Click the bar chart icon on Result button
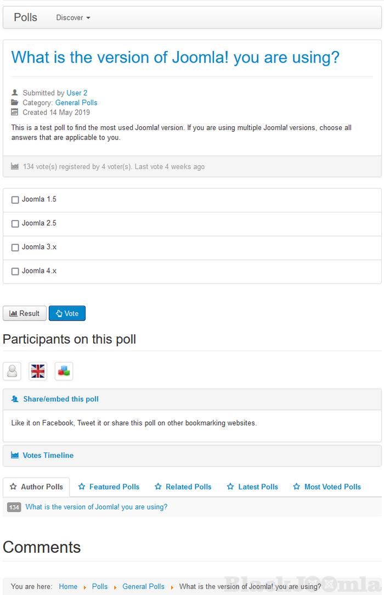The height and width of the screenshot is (595, 384). pos(13,313)
